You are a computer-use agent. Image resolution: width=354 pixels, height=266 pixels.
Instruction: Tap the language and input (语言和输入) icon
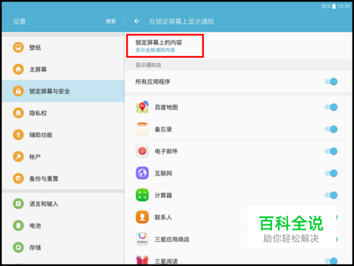(18, 204)
